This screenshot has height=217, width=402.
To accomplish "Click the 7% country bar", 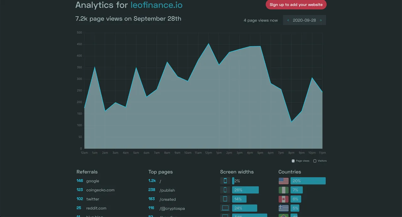I will 296,190.
